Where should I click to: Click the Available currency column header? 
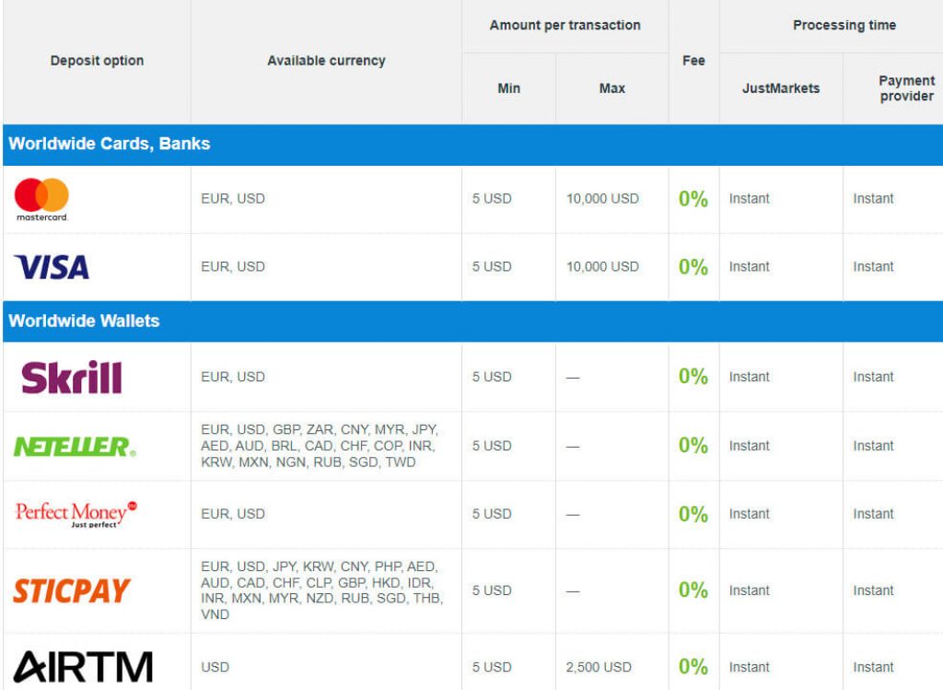point(326,61)
